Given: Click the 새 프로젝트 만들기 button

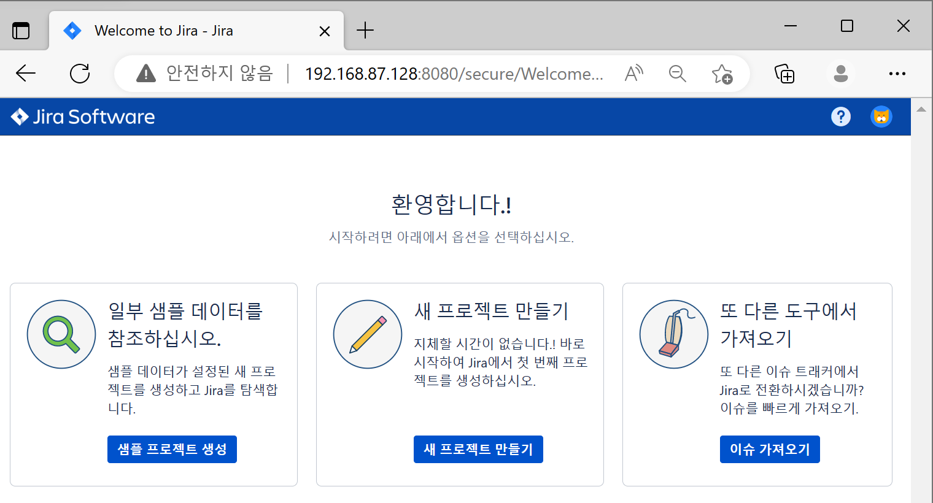Looking at the screenshot, I should click(x=478, y=450).
